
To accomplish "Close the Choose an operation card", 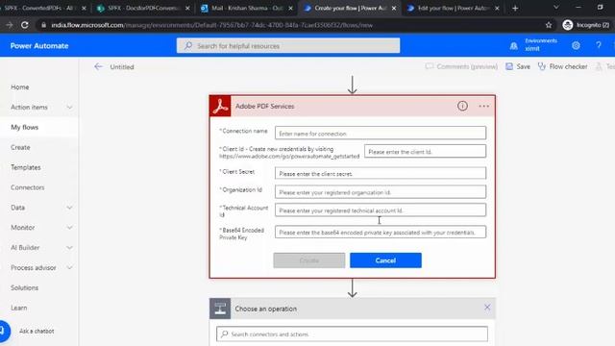I will pyautogui.click(x=487, y=308).
